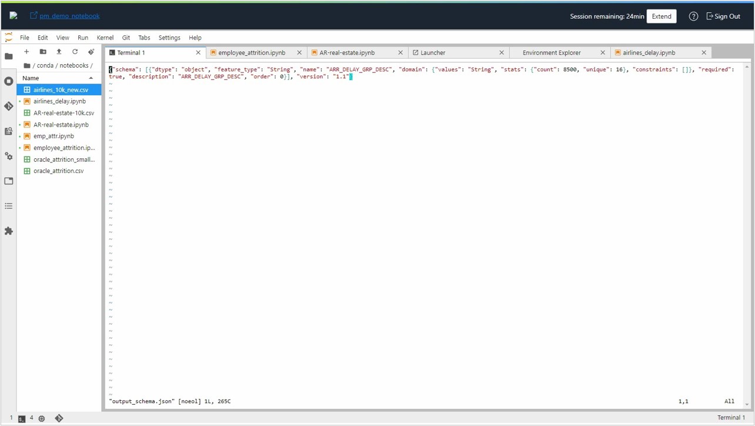755x426 pixels.
Task: Click the Sign Out button
Action: (723, 16)
